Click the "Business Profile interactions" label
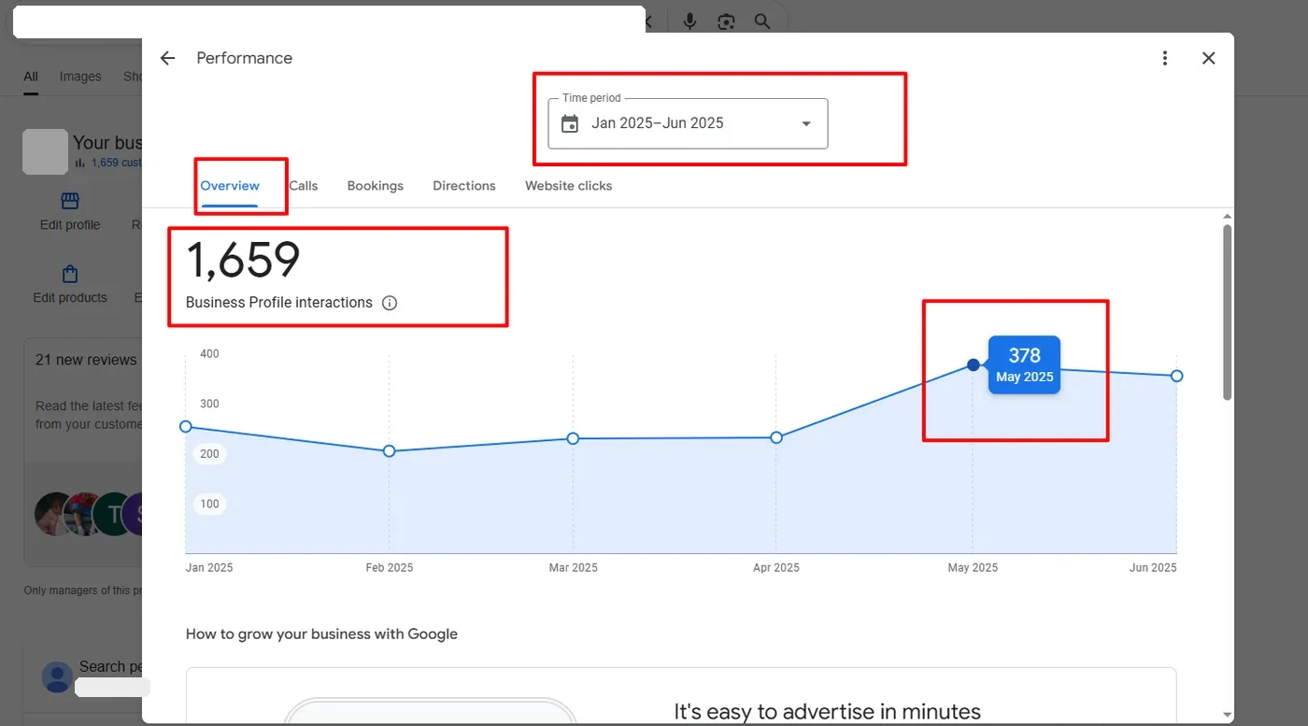Viewport: 1308px width, 726px height. point(279,303)
